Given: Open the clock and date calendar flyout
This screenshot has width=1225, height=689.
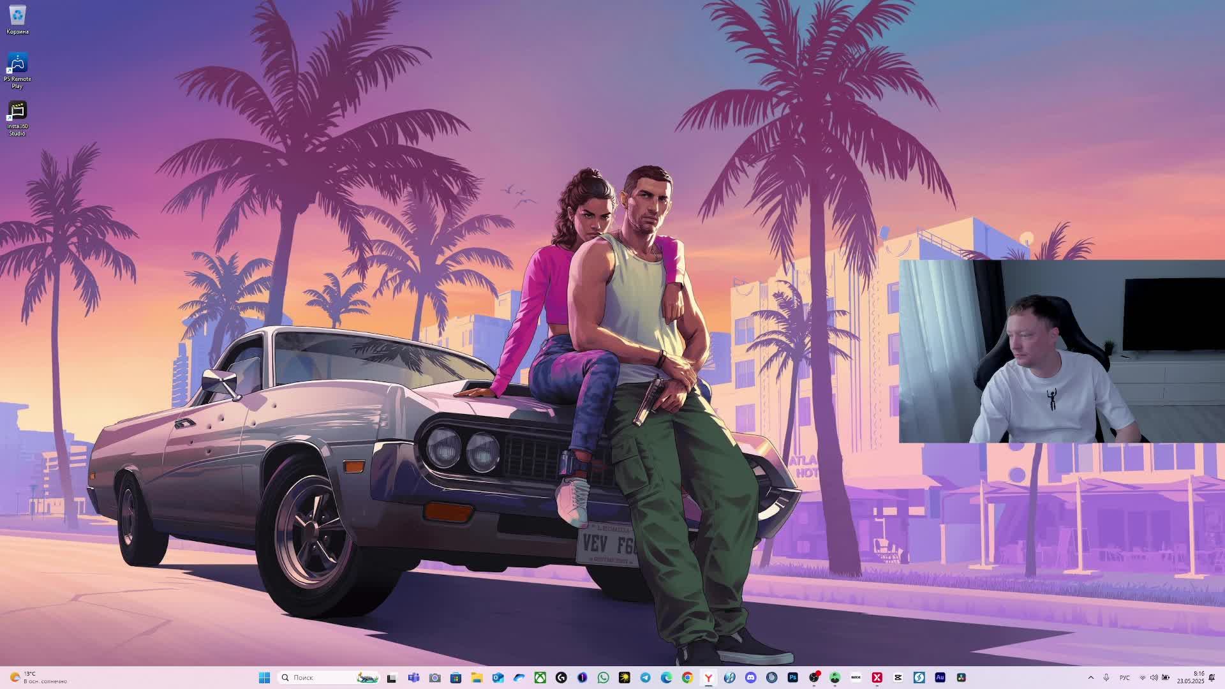Looking at the screenshot, I should coord(1191,678).
